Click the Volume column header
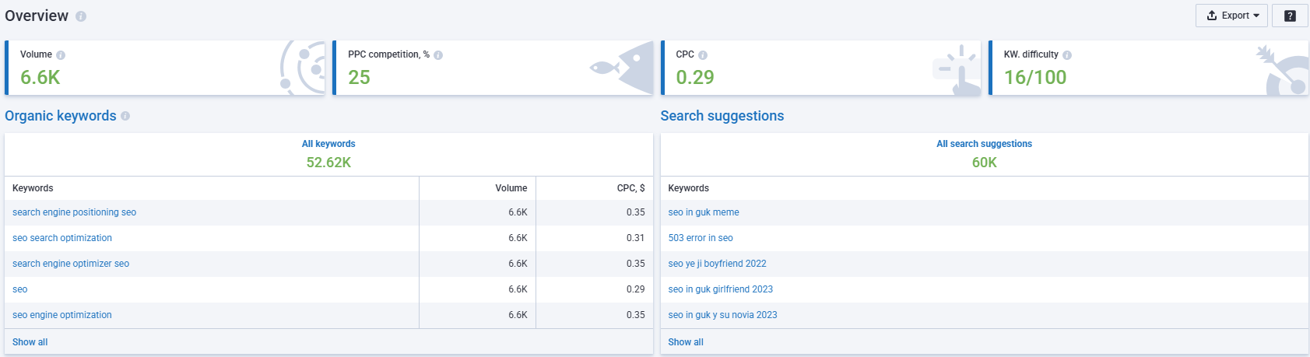 (511, 188)
